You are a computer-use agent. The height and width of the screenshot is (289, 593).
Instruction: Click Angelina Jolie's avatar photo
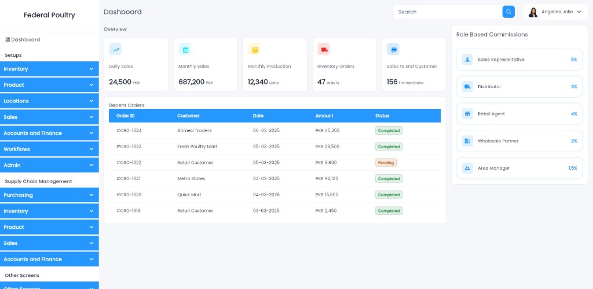[533, 12]
